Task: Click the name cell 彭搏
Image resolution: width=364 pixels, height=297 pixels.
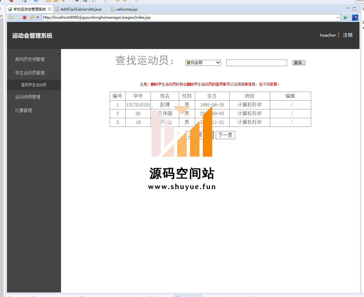Action: coord(165,105)
